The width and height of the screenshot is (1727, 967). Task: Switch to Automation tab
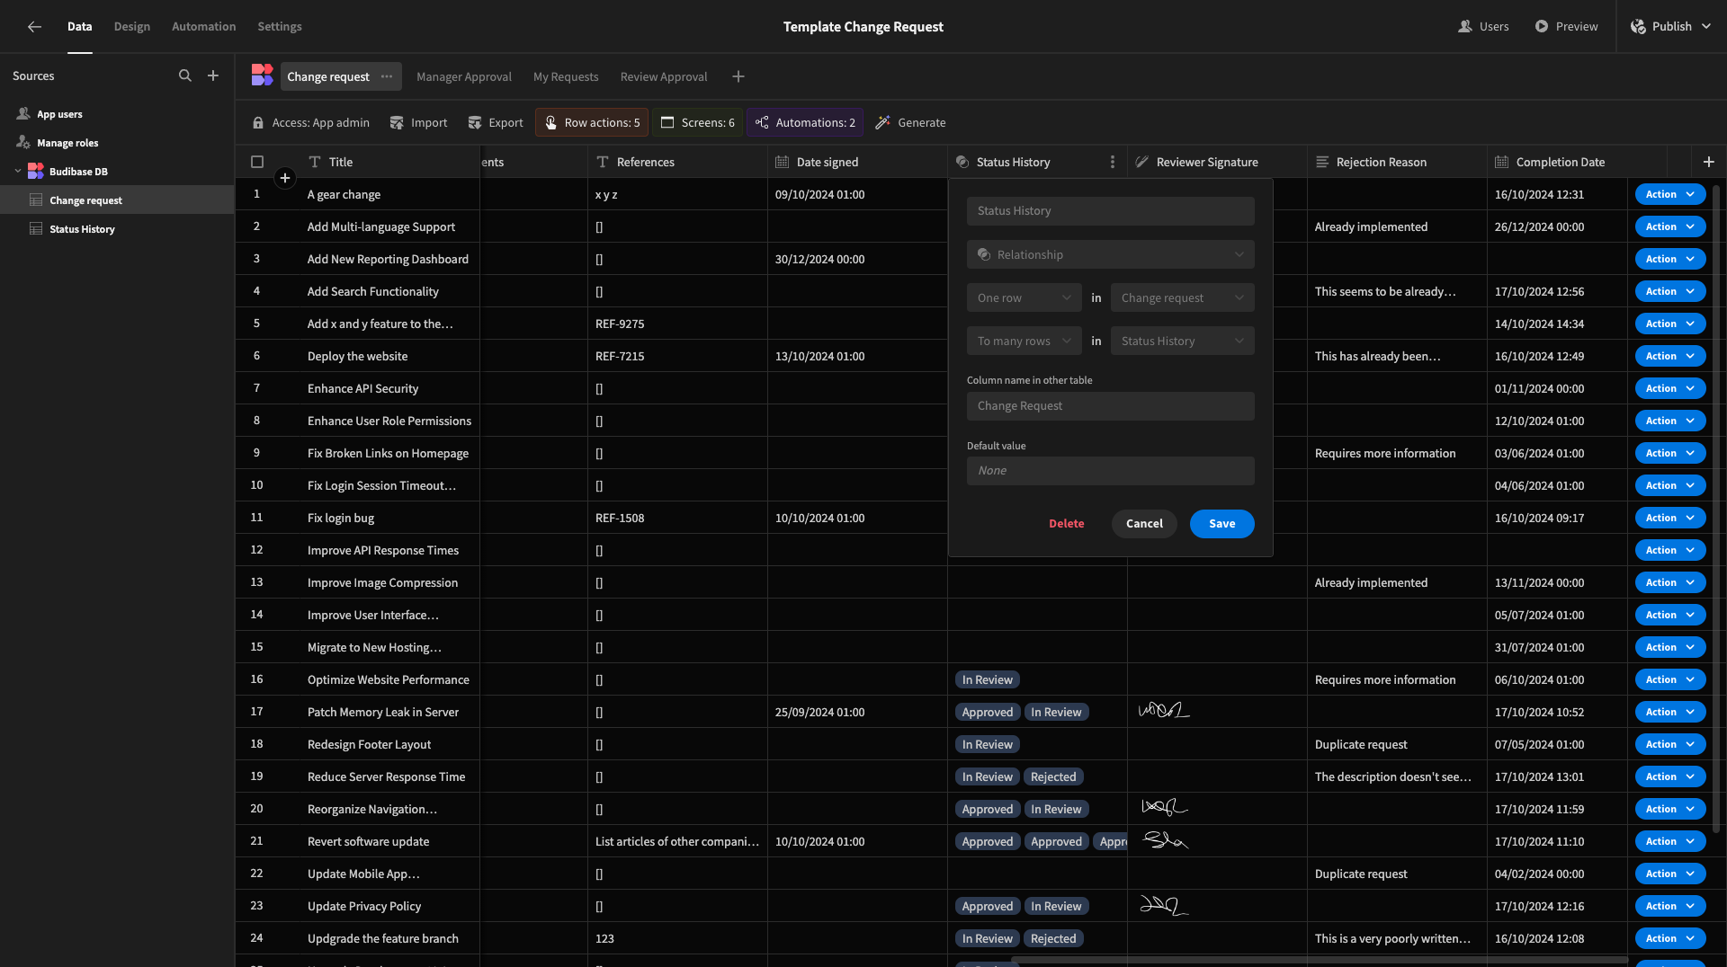tap(204, 26)
